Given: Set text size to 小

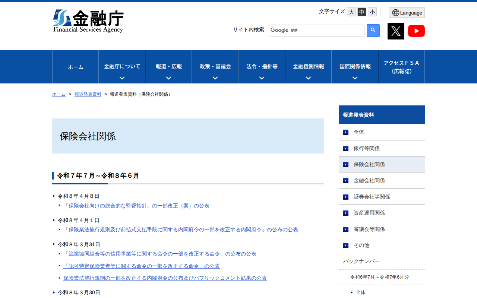Looking at the screenshot, I should [x=372, y=12].
